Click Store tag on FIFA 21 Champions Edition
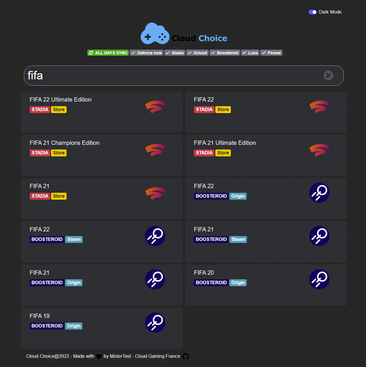The height and width of the screenshot is (367, 366). pyautogui.click(x=59, y=153)
